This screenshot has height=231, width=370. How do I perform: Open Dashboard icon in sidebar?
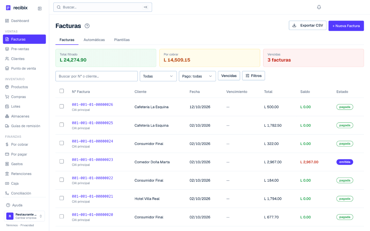[x=7, y=21]
